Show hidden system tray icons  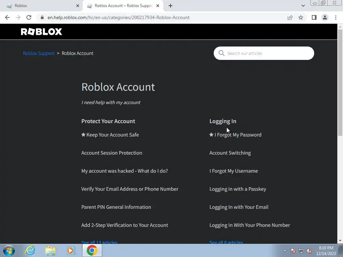pyautogui.click(x=285, y=251)
